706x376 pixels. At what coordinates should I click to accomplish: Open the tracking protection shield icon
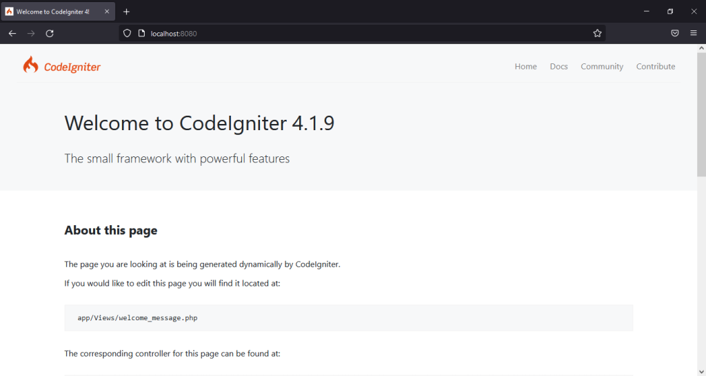pos(126,33)
